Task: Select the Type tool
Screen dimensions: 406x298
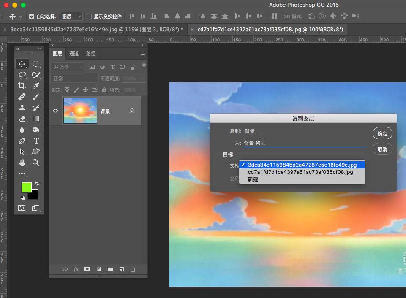Action: pyautogui.click(x=36, y=141)
